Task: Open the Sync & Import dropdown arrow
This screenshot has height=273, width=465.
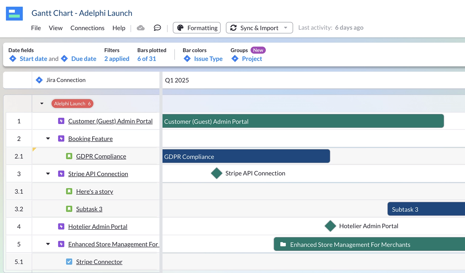Action: point(286,28)
